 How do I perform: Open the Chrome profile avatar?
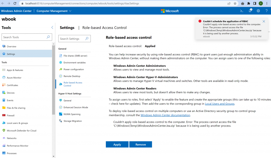(261, 3)
